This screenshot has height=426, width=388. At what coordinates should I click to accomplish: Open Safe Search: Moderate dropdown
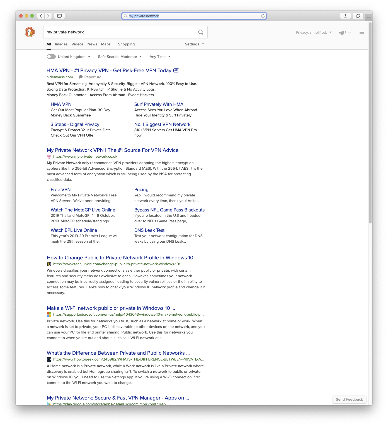(x=120, y=57)
